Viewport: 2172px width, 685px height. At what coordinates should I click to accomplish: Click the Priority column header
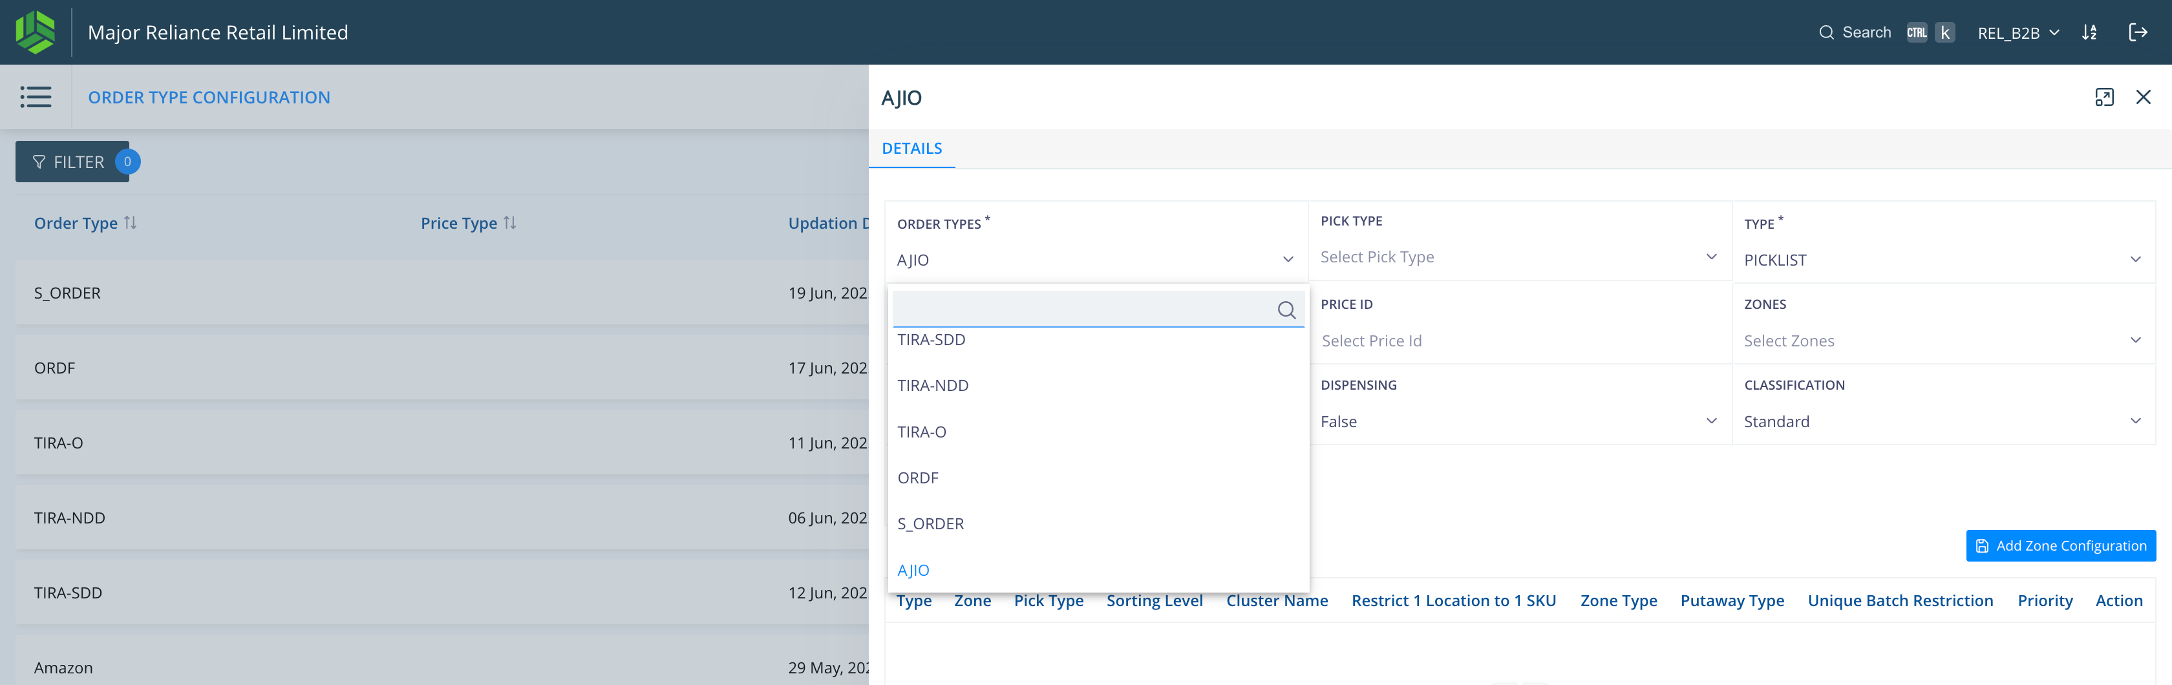point(2045,601)
